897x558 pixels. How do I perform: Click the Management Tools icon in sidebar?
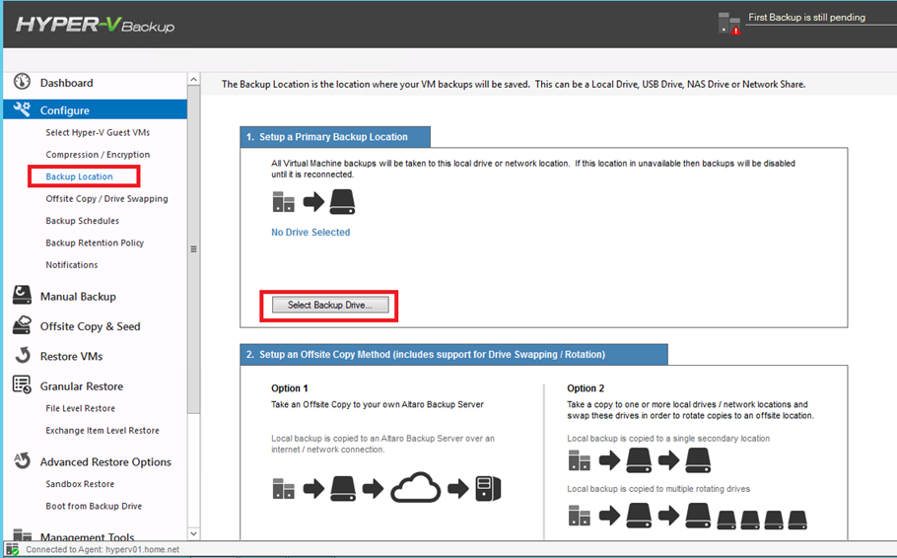pyautogui.click(x=23, y=534)
